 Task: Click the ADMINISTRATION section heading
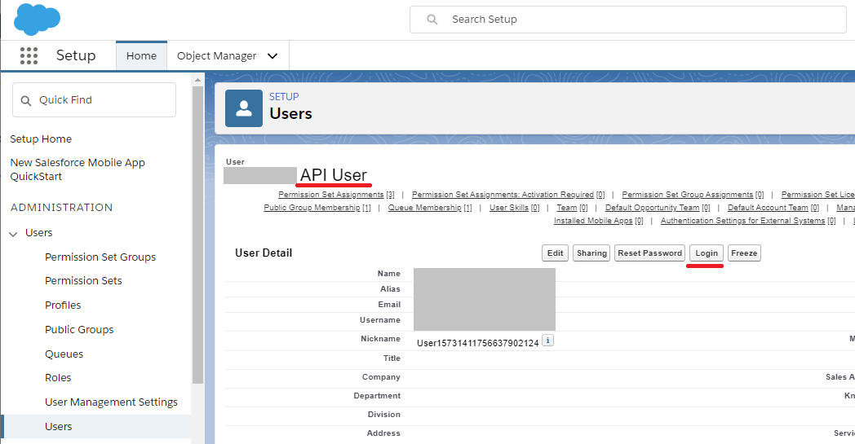tap(62, 208)
